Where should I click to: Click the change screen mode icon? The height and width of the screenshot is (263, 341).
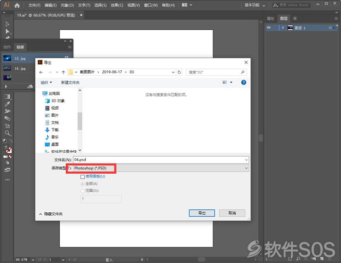pos(7,170)
